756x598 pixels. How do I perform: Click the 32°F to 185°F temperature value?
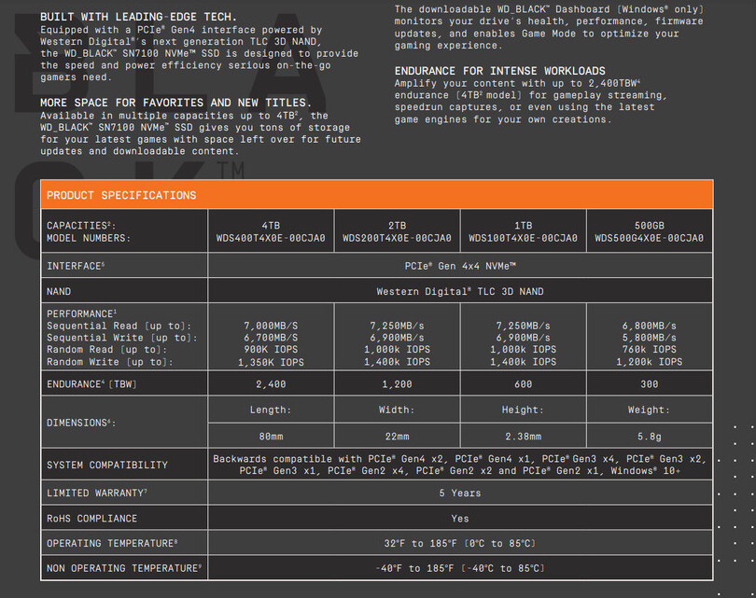tap(460, 543)
